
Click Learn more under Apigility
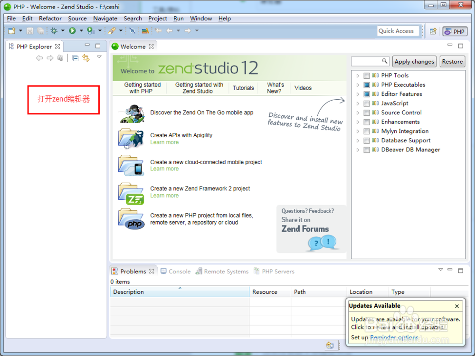pos(164,142)
